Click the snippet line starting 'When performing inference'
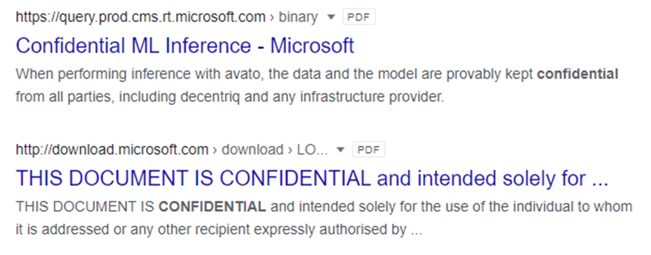Screen dimensions: 651x255 point(317,75)
